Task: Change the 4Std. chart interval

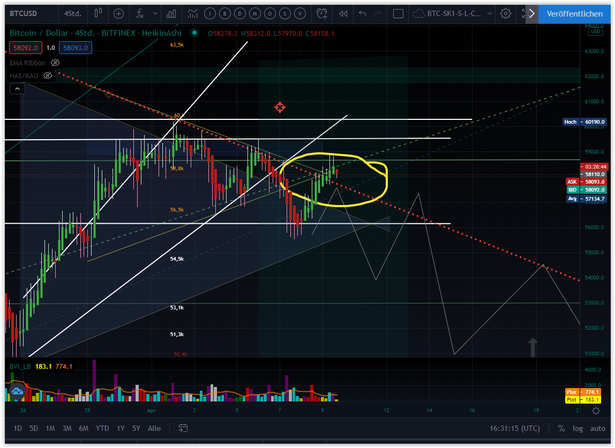Action: (72, 13)
